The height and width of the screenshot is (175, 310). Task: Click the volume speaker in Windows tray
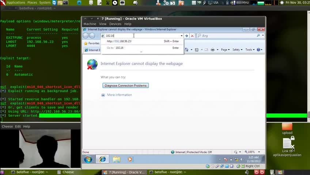click(242, 159)
